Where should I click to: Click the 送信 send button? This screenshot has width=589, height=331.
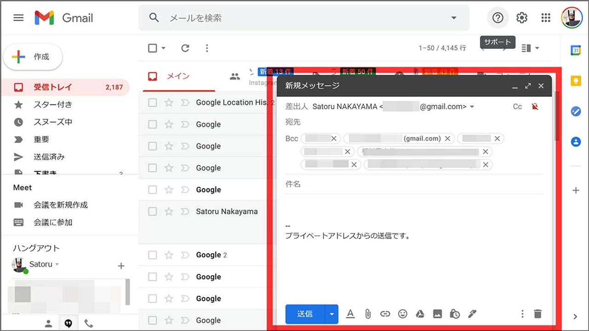[x=305, y=314]
